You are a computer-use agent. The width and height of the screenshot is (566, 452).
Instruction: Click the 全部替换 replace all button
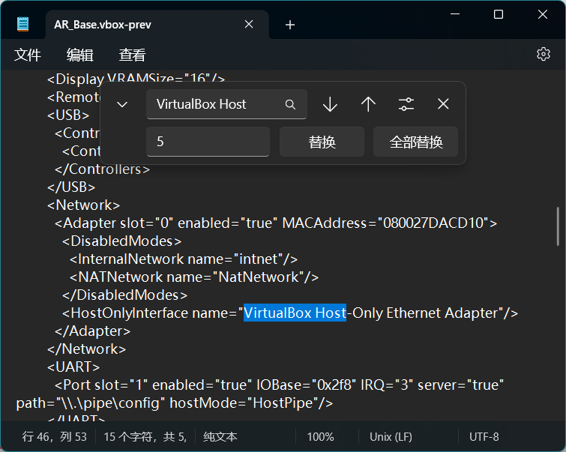pyautogui.click(x=416, y=142)
